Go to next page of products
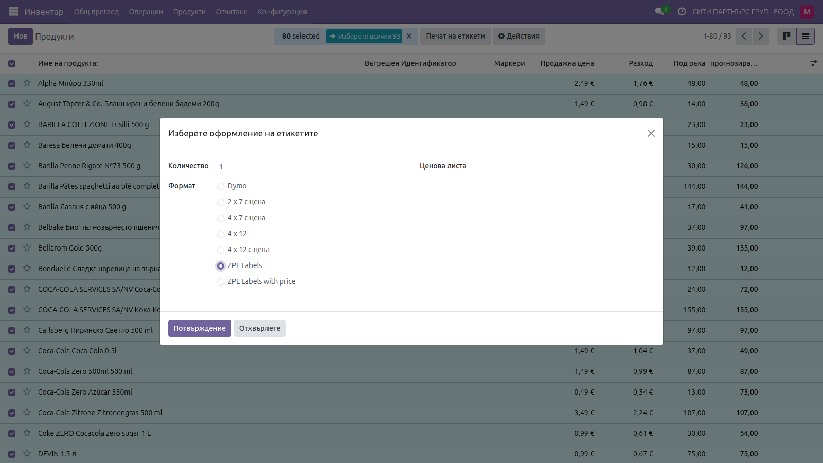 click(x=760, y=36)
